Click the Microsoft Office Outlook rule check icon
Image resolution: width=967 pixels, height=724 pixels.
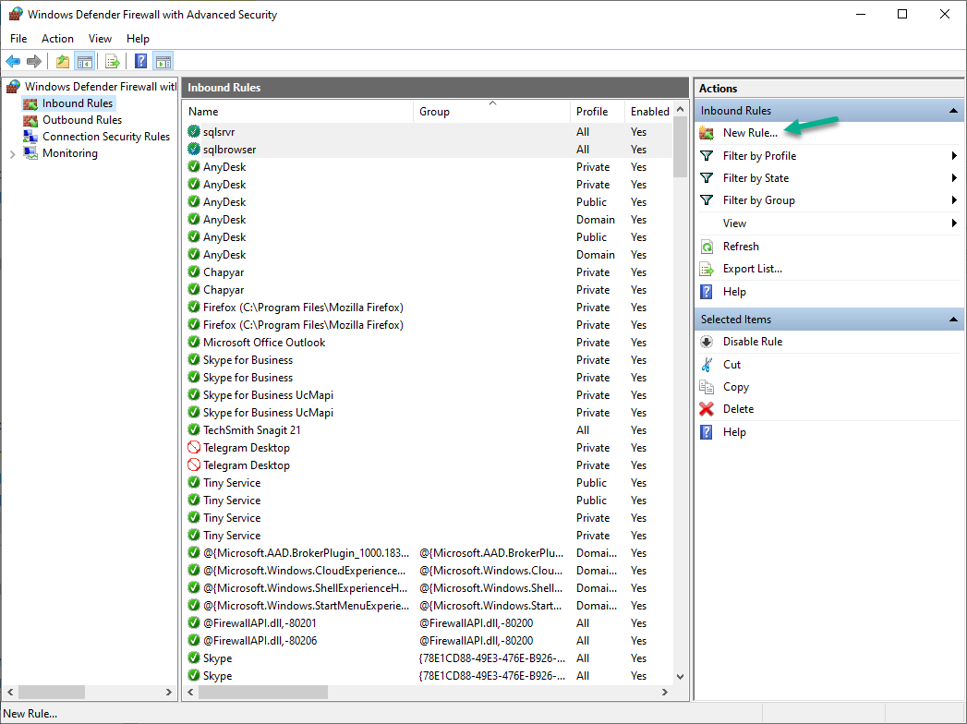[x=194, y=342]
